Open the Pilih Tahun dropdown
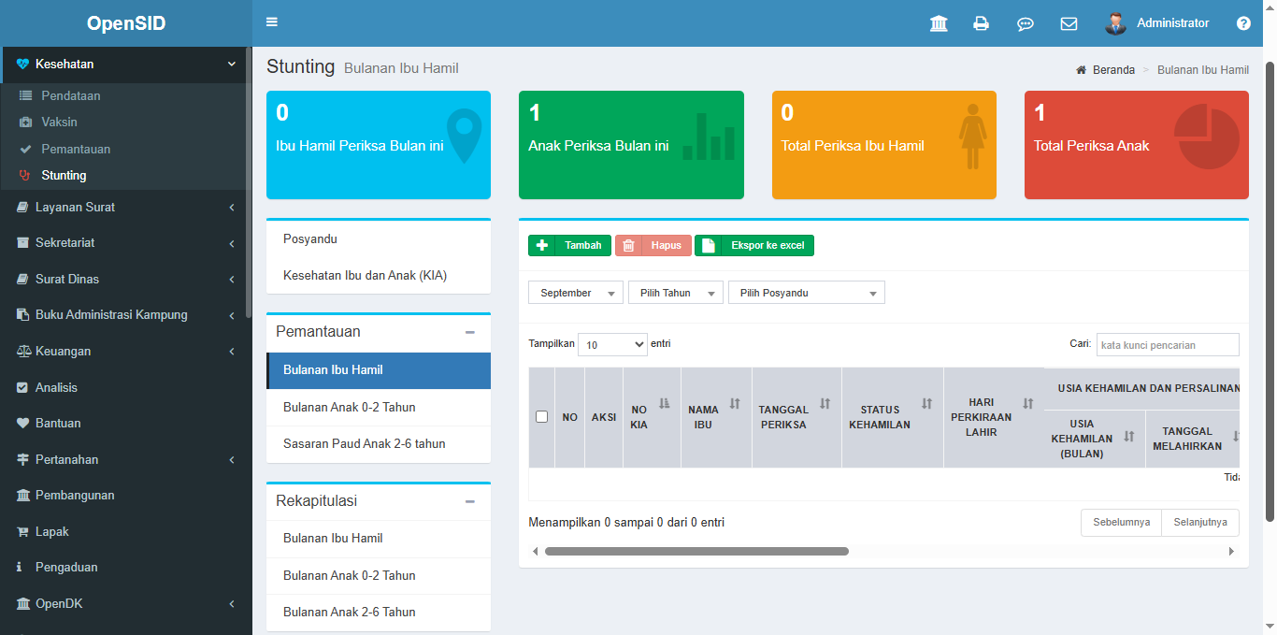Screen dimensions: 1277x635 tap(675, 293)
